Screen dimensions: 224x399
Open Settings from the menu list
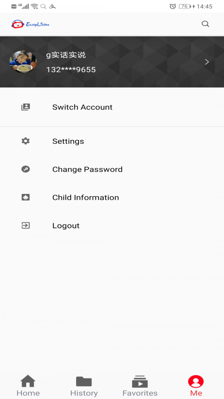pos(68,141)
